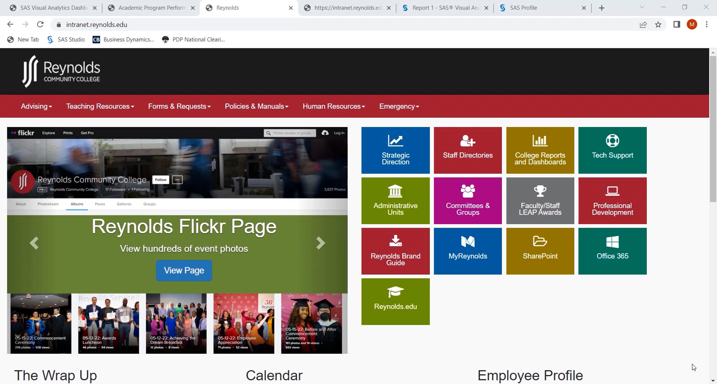Screen dimensions: 717x384
Task: Open the Chrome profile avatar M
Action: (x=692, y=25)
